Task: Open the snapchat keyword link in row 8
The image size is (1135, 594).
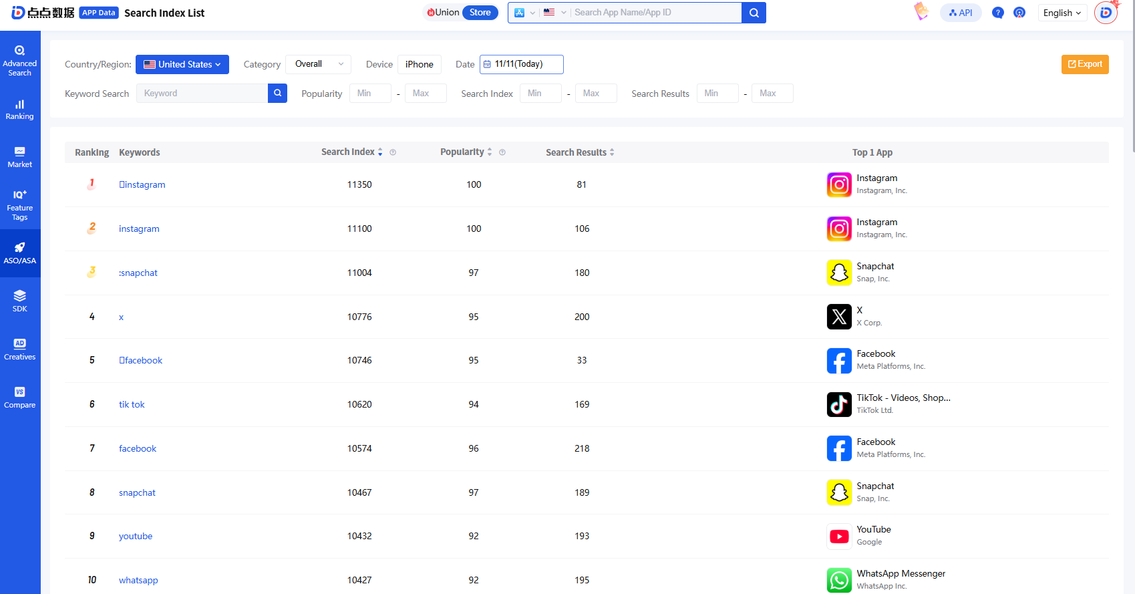Action: [137, 492]
